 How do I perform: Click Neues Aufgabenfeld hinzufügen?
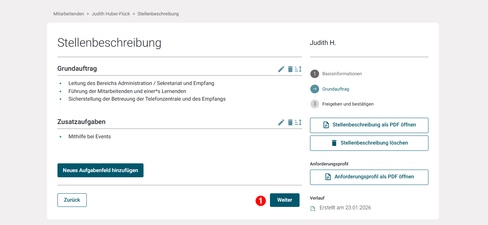pyautogui.click(x=100, y=170)
